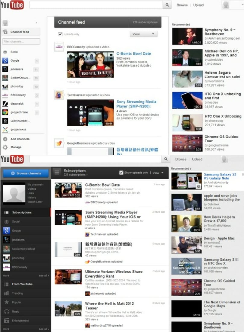Screen dimensions: 244x332
Task: Click account avatar right of Upload, Channel feed page
Action: pos(226,5)
